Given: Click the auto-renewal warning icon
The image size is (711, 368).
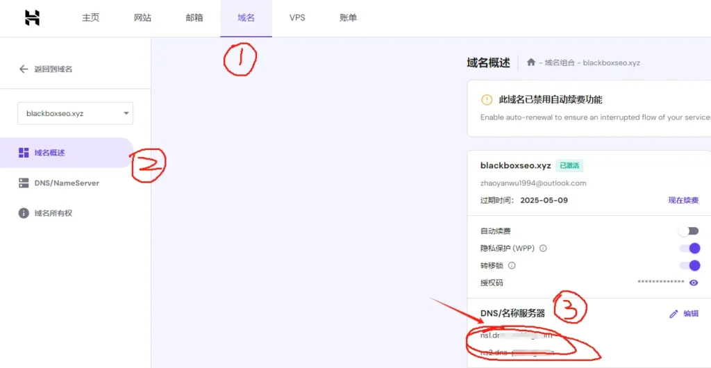Looking at the screenshot, I should pyautogui.click(x=487, y=100).
